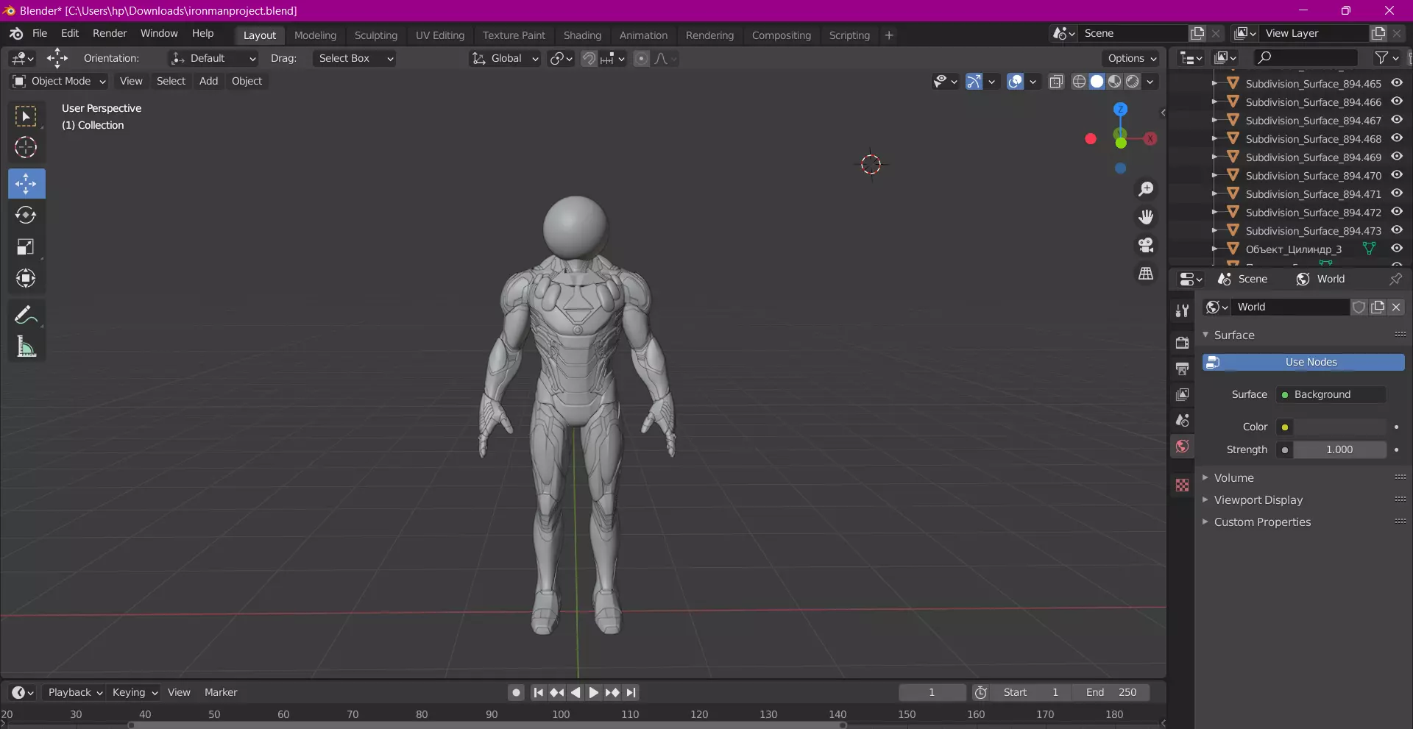
Task: Switch to the Shading workspace tab
Action: 582,35
